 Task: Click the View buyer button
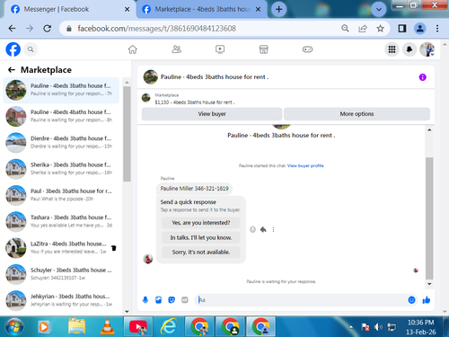(212, 114)
